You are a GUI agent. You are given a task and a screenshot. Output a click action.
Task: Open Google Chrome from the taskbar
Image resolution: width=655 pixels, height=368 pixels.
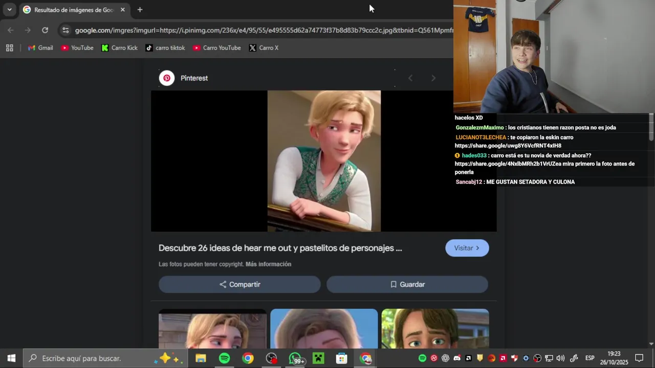pyautogui.click(x=248, y=358)
